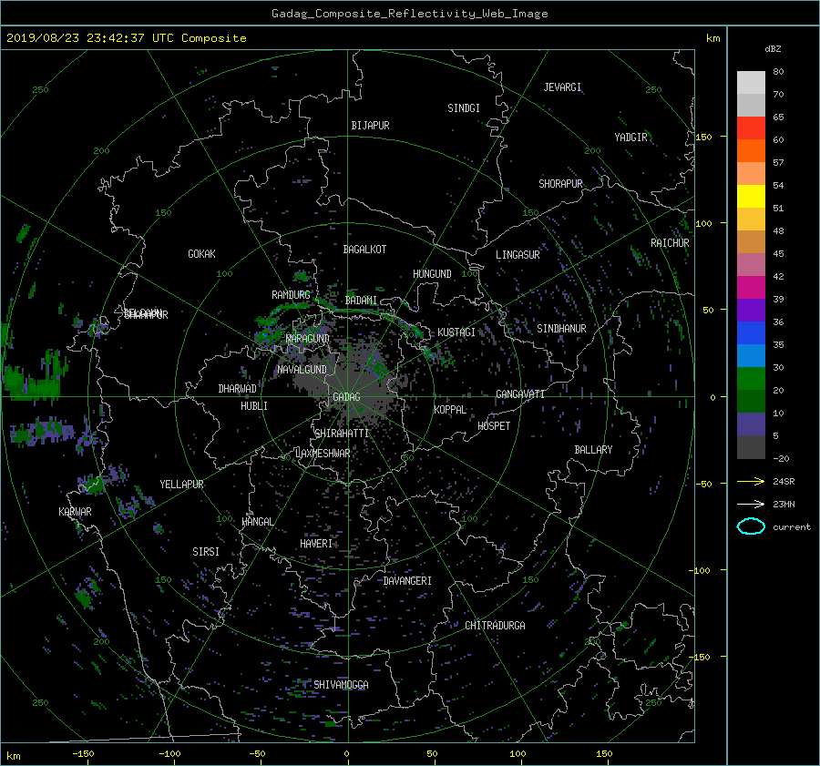
Task: Click the LAXMESHWAR city label
Action: (x=323, y=454)
